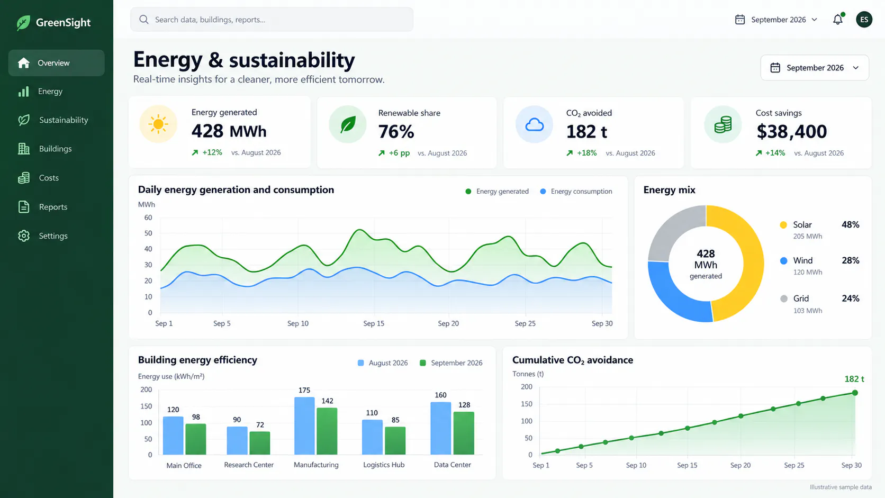
Task: Open notifications via the bell icon
Action: 838,20
